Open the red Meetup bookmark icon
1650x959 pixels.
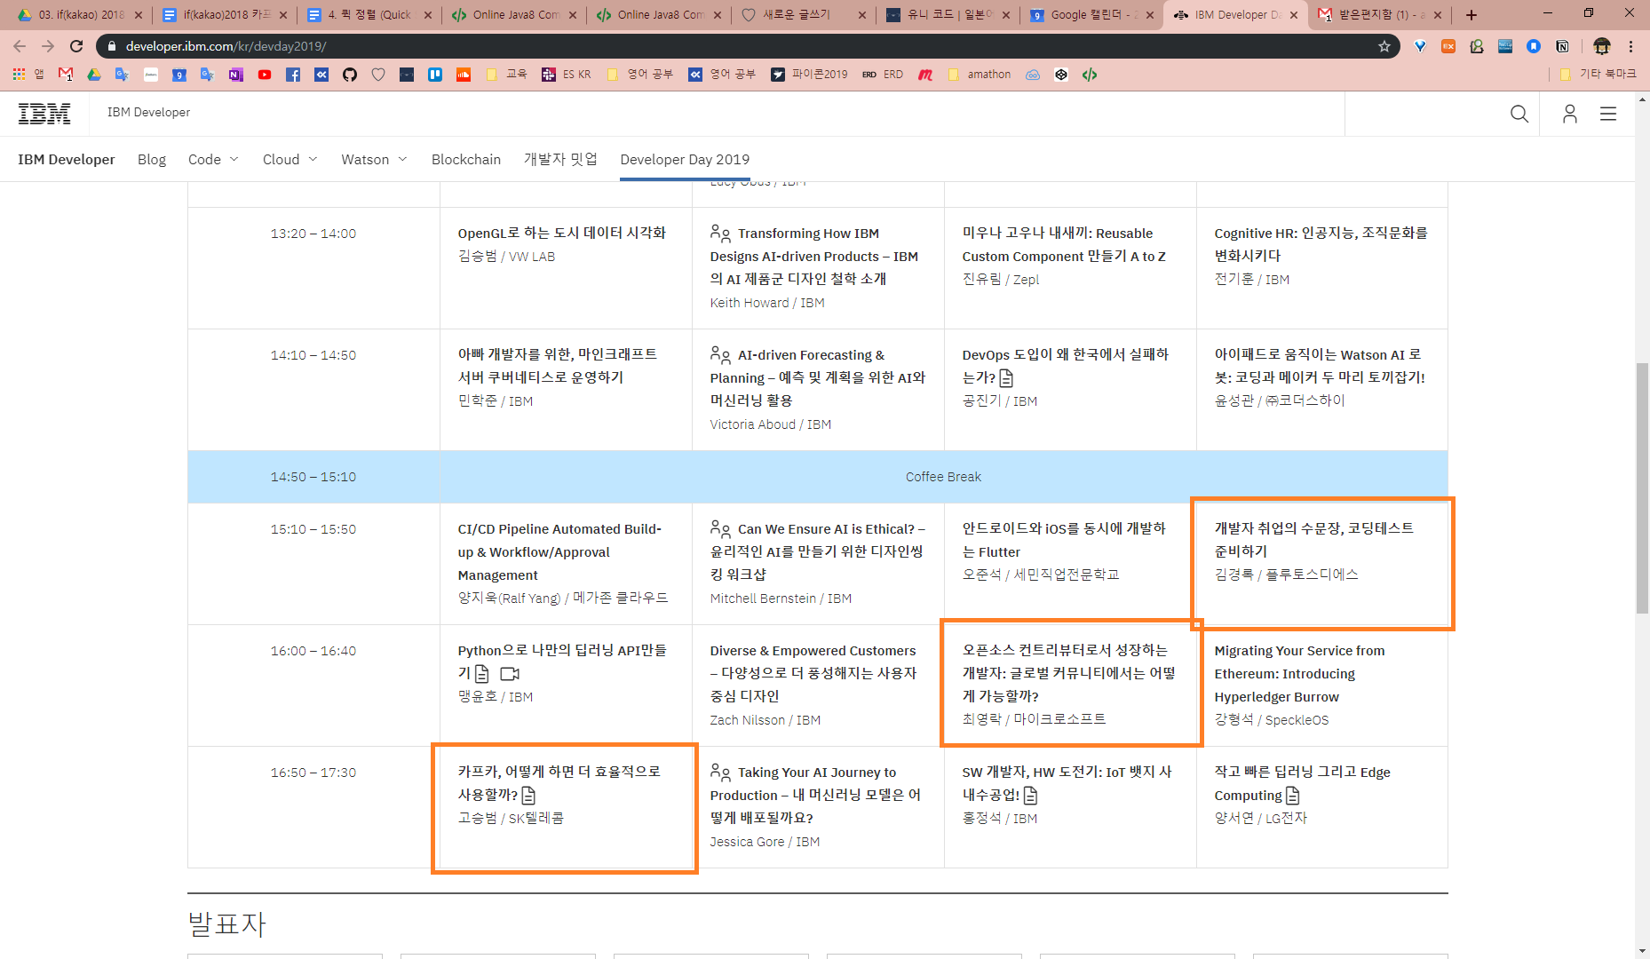click(925, 75)
